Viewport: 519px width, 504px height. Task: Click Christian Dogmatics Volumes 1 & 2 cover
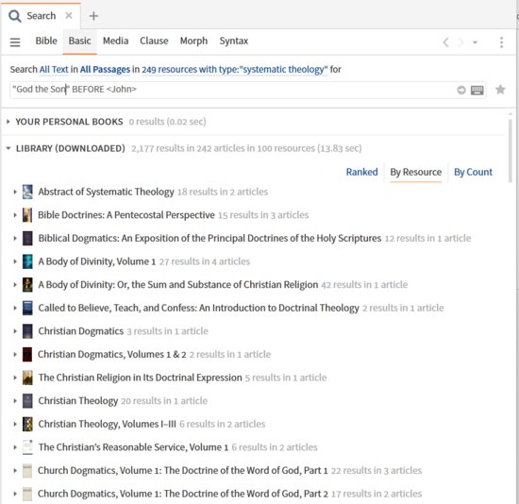[x=27, y=354]
